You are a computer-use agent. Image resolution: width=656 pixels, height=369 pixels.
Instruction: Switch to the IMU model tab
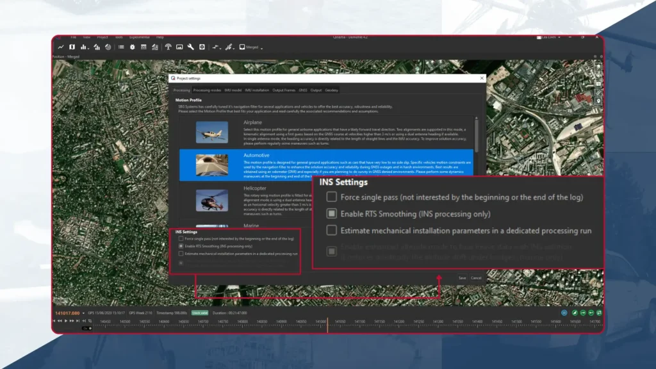[x=233, y=90]
